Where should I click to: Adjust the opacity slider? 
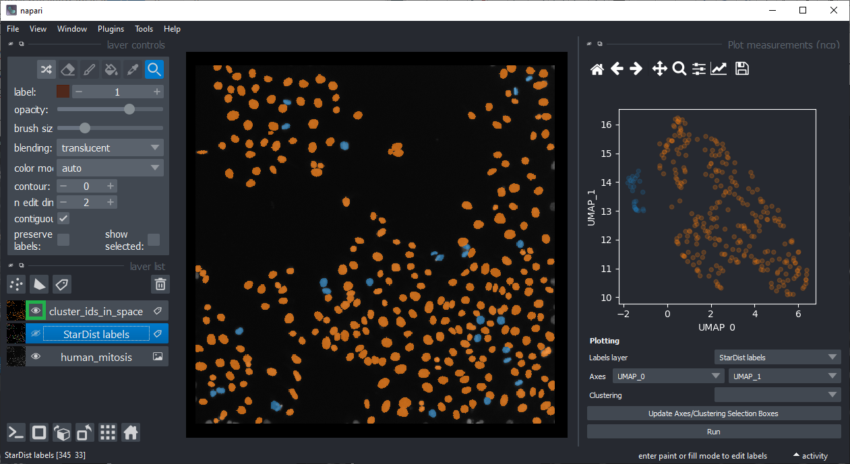[129, 109]
